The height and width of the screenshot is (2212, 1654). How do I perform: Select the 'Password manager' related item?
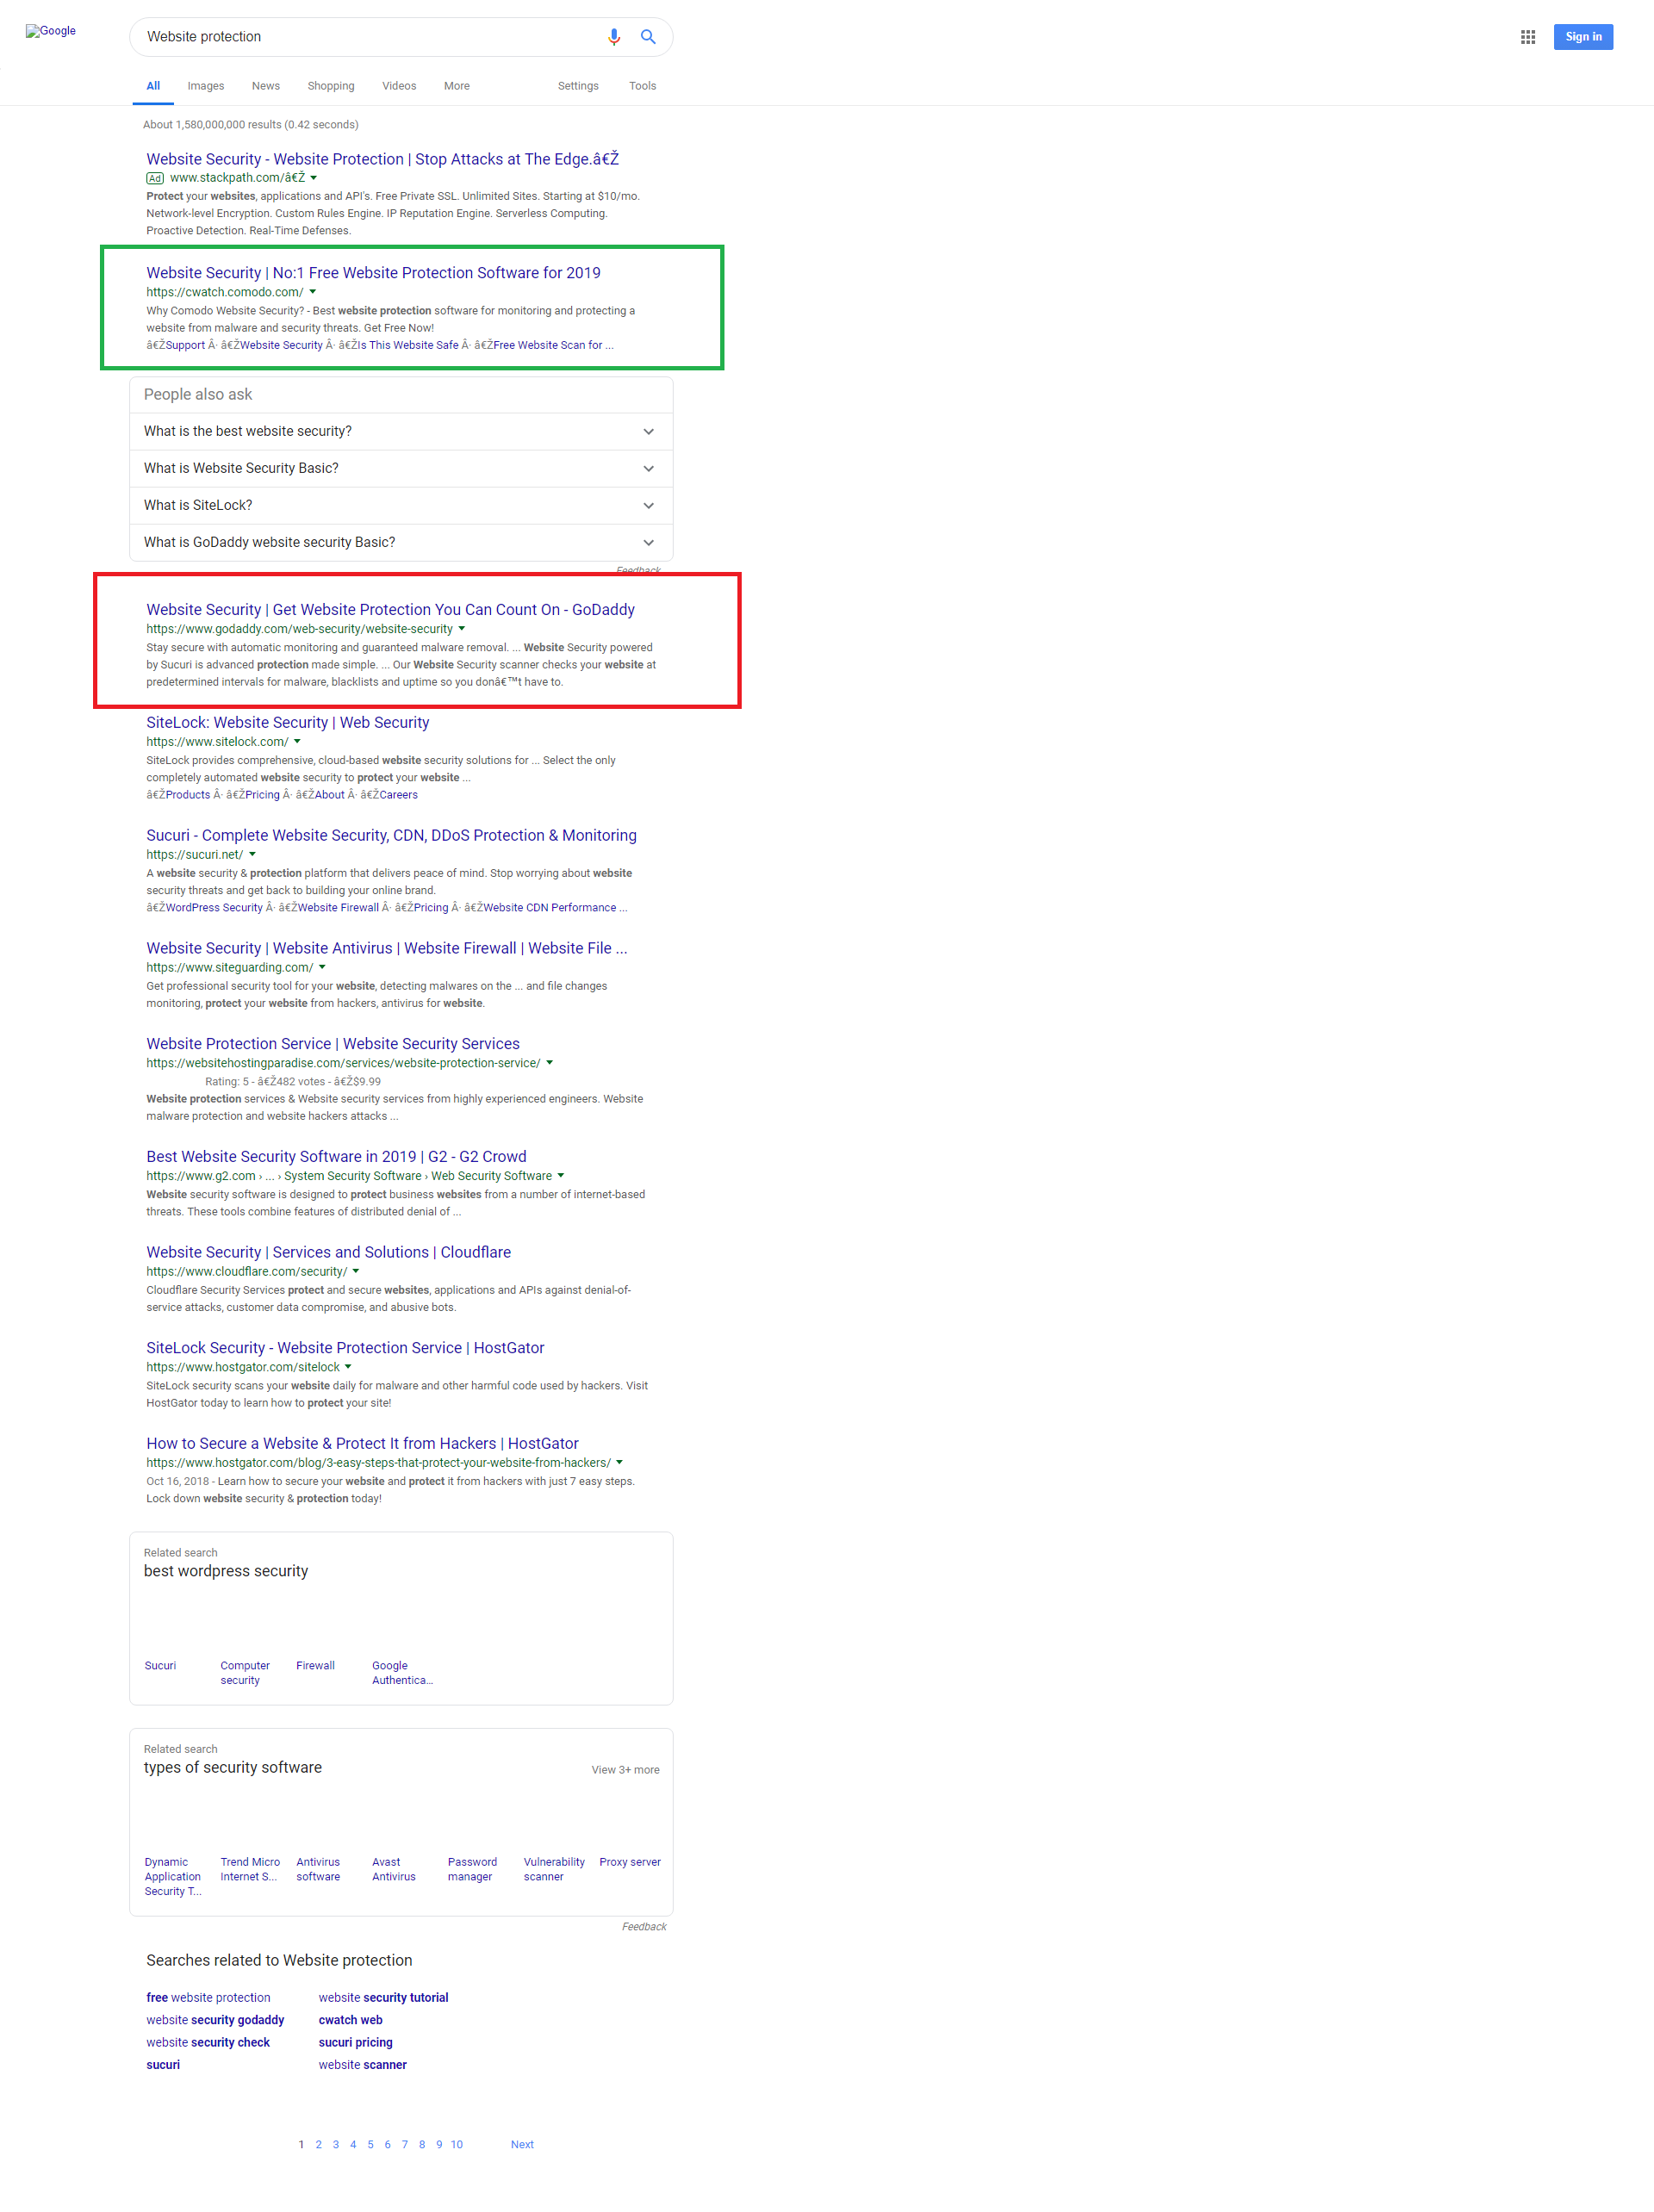(x=472, y=1870)
